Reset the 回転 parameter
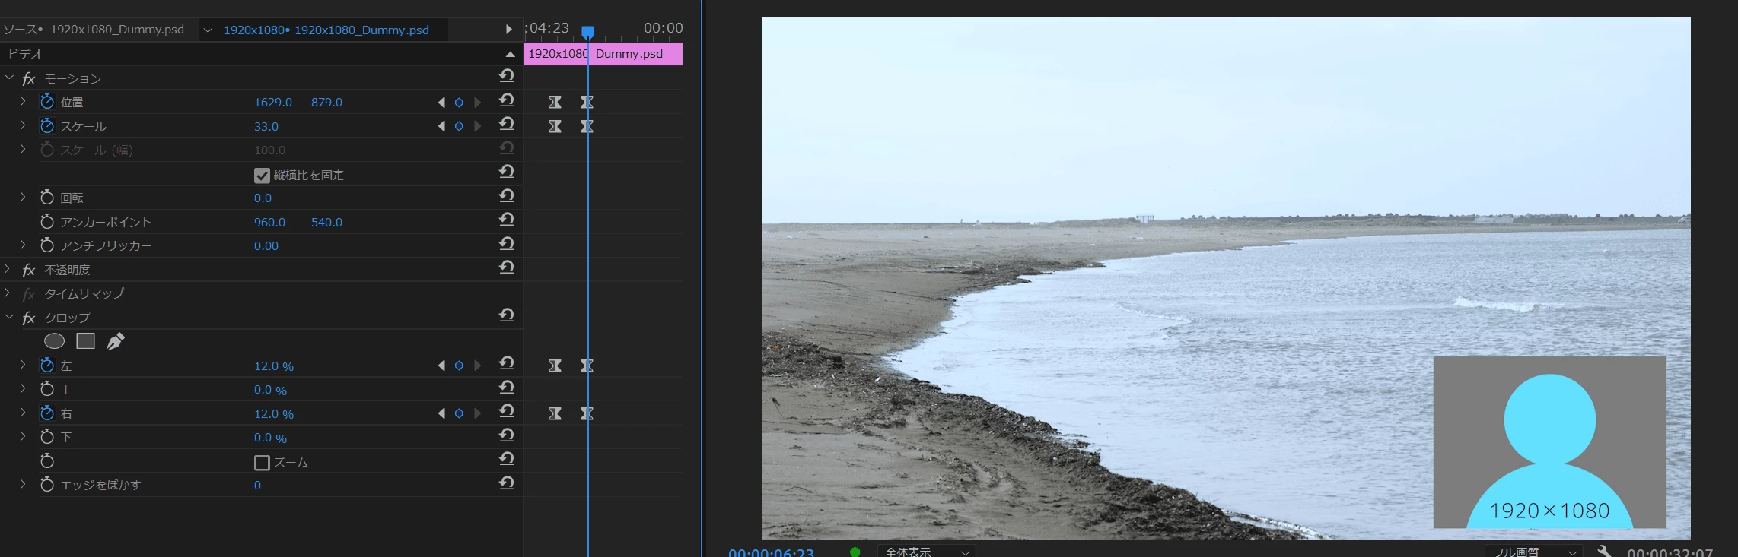This screenshot has height=557, width=1738. click(506, 195)
